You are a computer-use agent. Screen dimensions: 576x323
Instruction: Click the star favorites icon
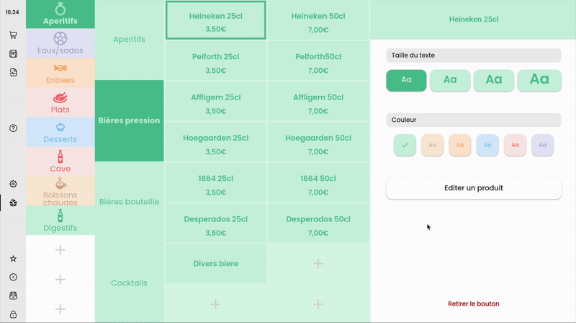13,258
